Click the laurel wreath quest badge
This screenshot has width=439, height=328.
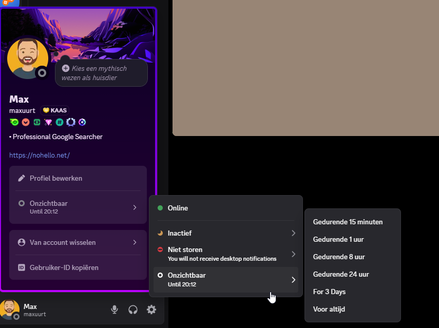click(x=71, y=122)
